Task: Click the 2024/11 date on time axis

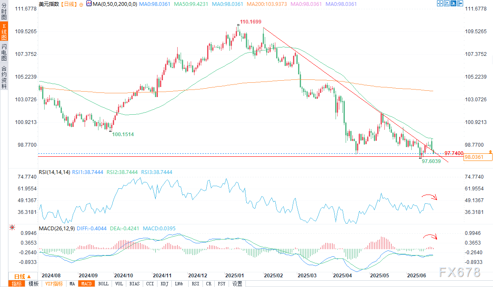Action: click(162, 276)
